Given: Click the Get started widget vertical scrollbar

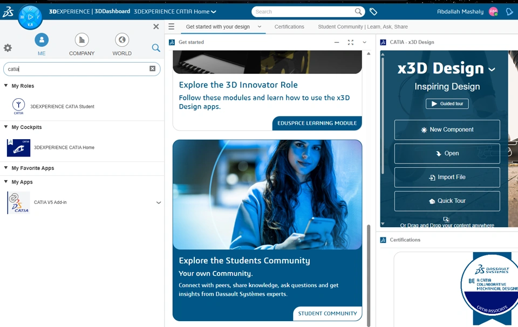Looking at the screenshot, I should pyautogui.click(x=369, y=276).
